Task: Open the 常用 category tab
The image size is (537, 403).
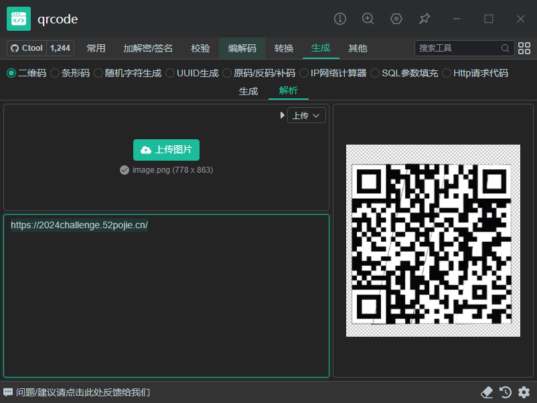Action: [x=96, y=48]
